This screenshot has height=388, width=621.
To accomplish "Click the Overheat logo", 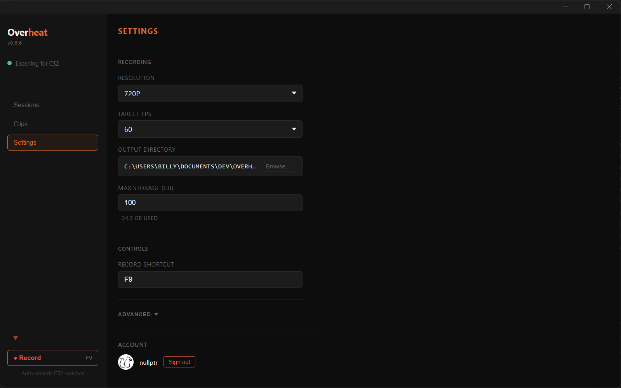I will pos(28,33).
